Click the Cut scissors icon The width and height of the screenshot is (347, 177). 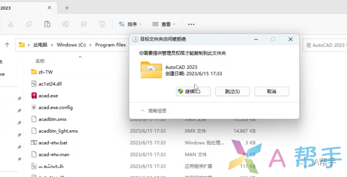(x=11, y=24)
